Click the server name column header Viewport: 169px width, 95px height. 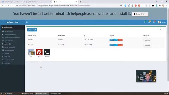(x=32, y=36)
